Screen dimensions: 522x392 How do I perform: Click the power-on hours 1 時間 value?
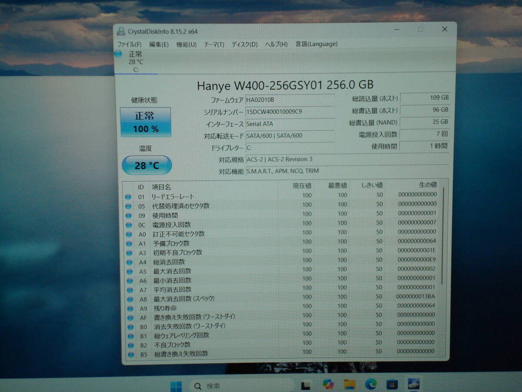(425, 146)
